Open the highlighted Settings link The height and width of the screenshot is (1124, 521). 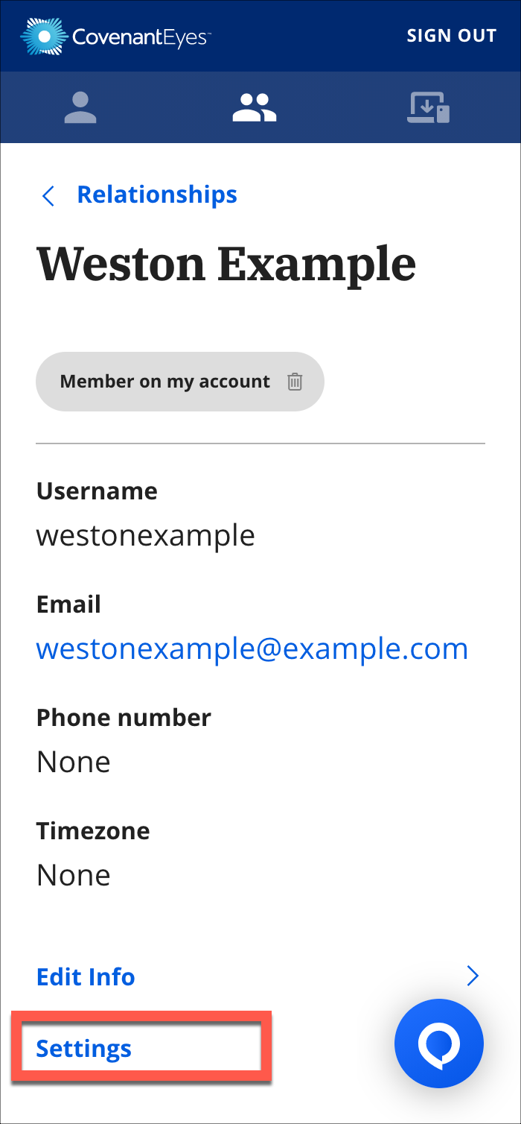84,1049
